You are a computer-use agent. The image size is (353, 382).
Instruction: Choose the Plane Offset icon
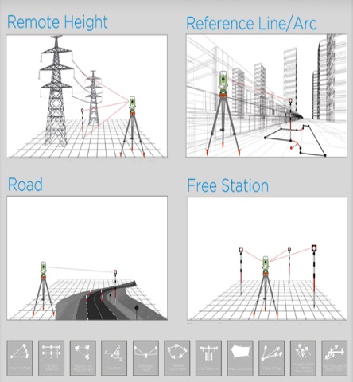pyautogui.click(x=271, y=358)
